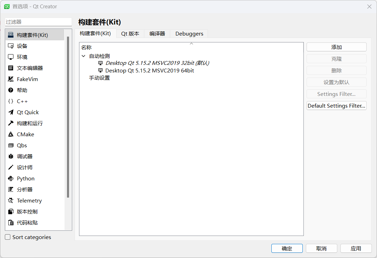Click the monitor icon of 32bit kit

[x=100, y=63]
